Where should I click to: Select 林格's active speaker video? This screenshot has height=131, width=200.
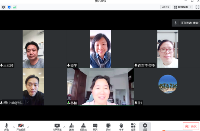click(x=100, y=87)
